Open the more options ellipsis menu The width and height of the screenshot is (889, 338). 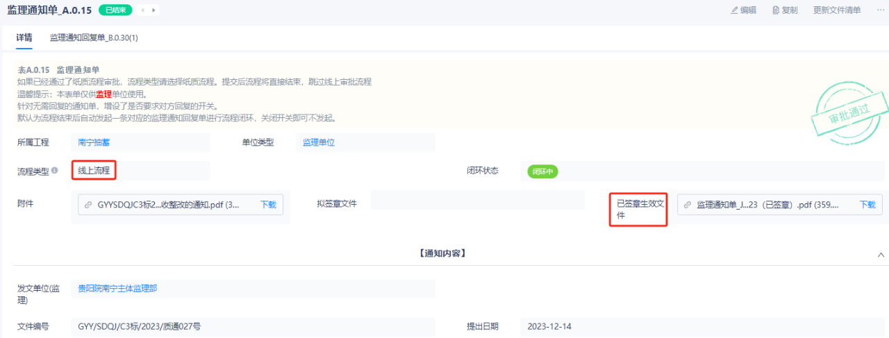tap(881, 10)
